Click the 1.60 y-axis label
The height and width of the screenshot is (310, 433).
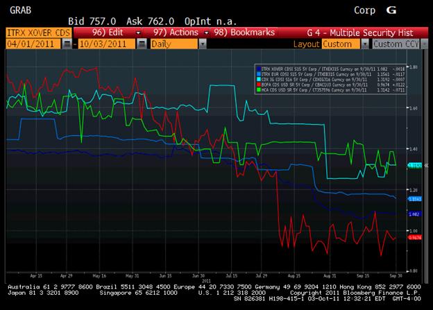[414, 108]
